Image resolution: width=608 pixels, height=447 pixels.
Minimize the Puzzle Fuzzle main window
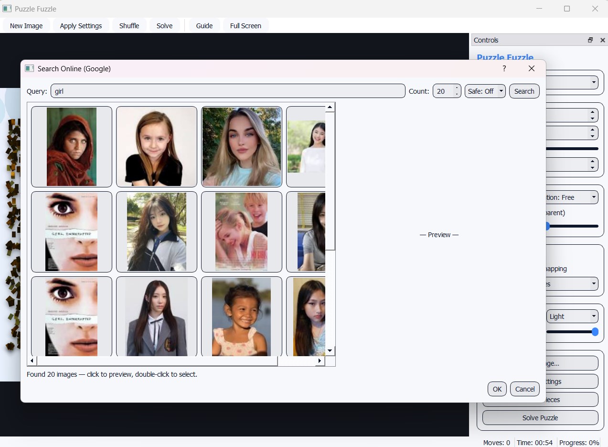point(539,9)
